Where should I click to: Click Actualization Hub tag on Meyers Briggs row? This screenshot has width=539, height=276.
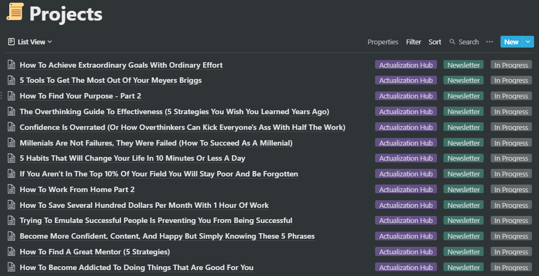click(x=406, y=80)
